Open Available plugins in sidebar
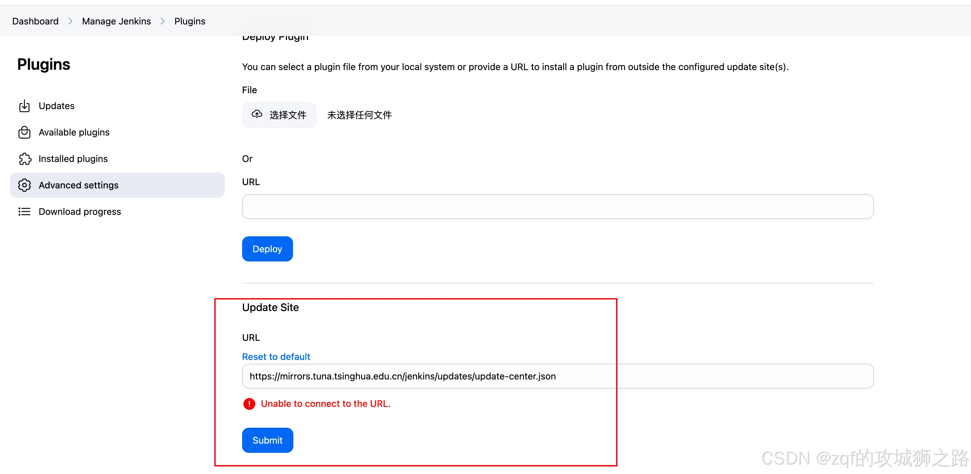971x474 pixels. point(74,132)
